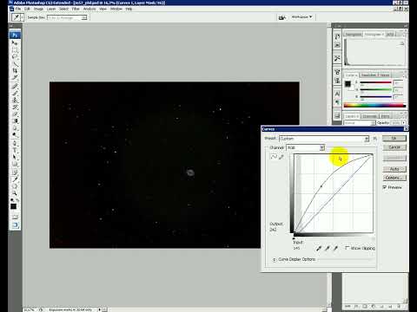Choose pencil draw mode in Curves

(281, 157)
